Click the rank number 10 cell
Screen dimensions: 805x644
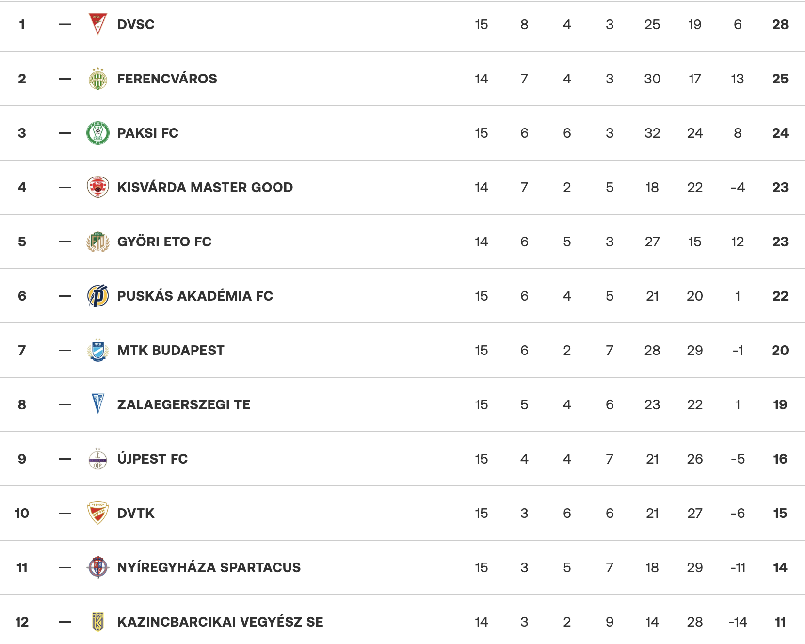click(x=22, y=513)
